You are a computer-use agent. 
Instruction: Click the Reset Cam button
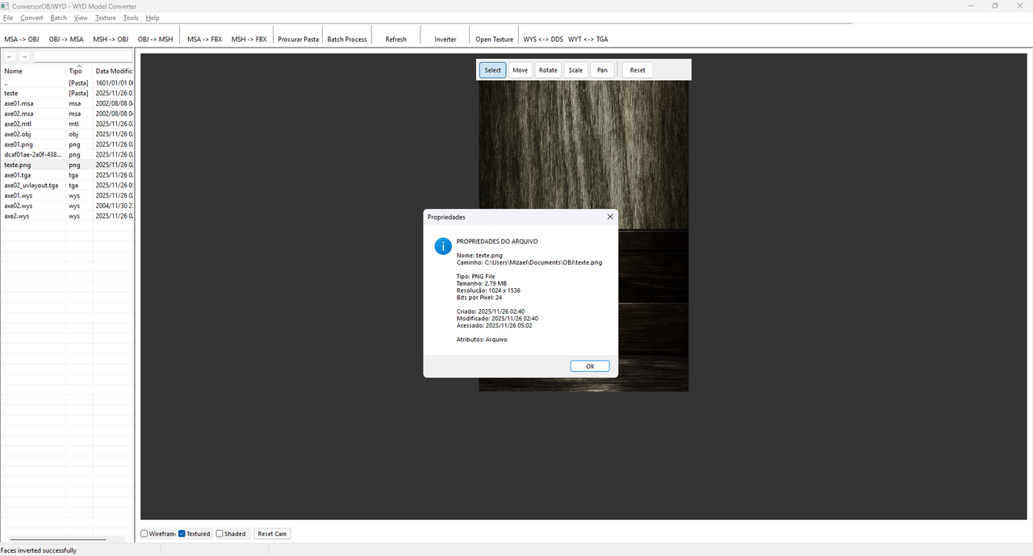click(x=272, y=533)
